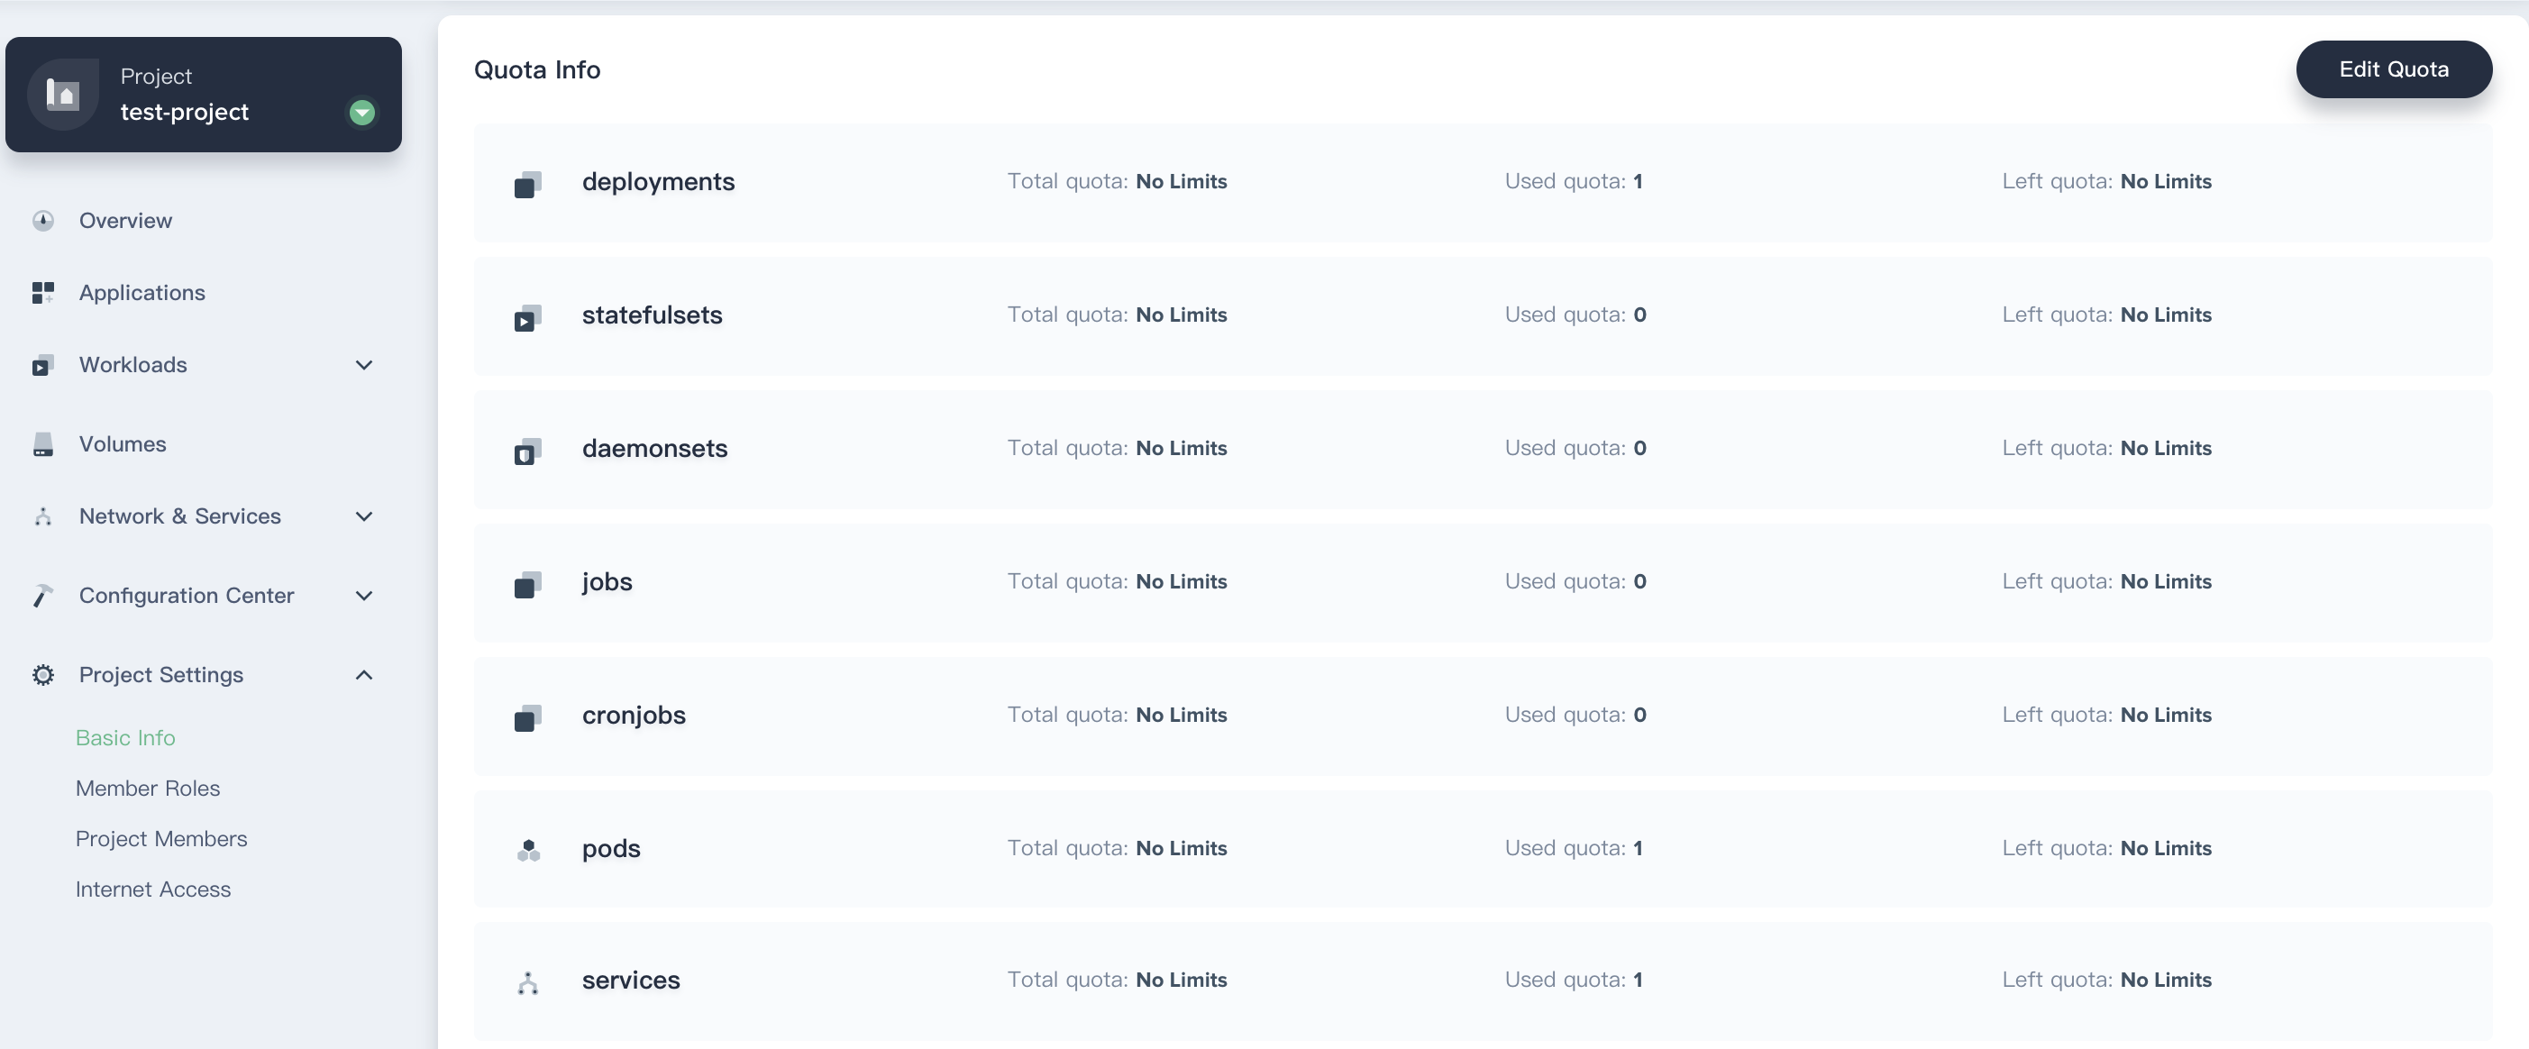Click the pods resource icon

[x=529, y=847]
